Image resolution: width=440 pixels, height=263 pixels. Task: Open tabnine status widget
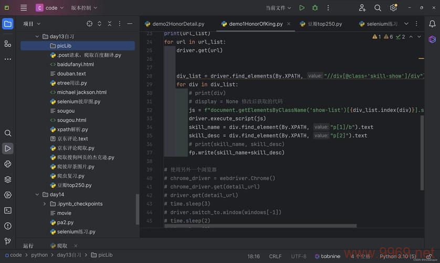(328, 256)
